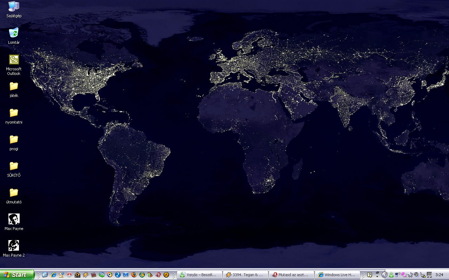Click Safely Remove Hardware tray icon

423,275
